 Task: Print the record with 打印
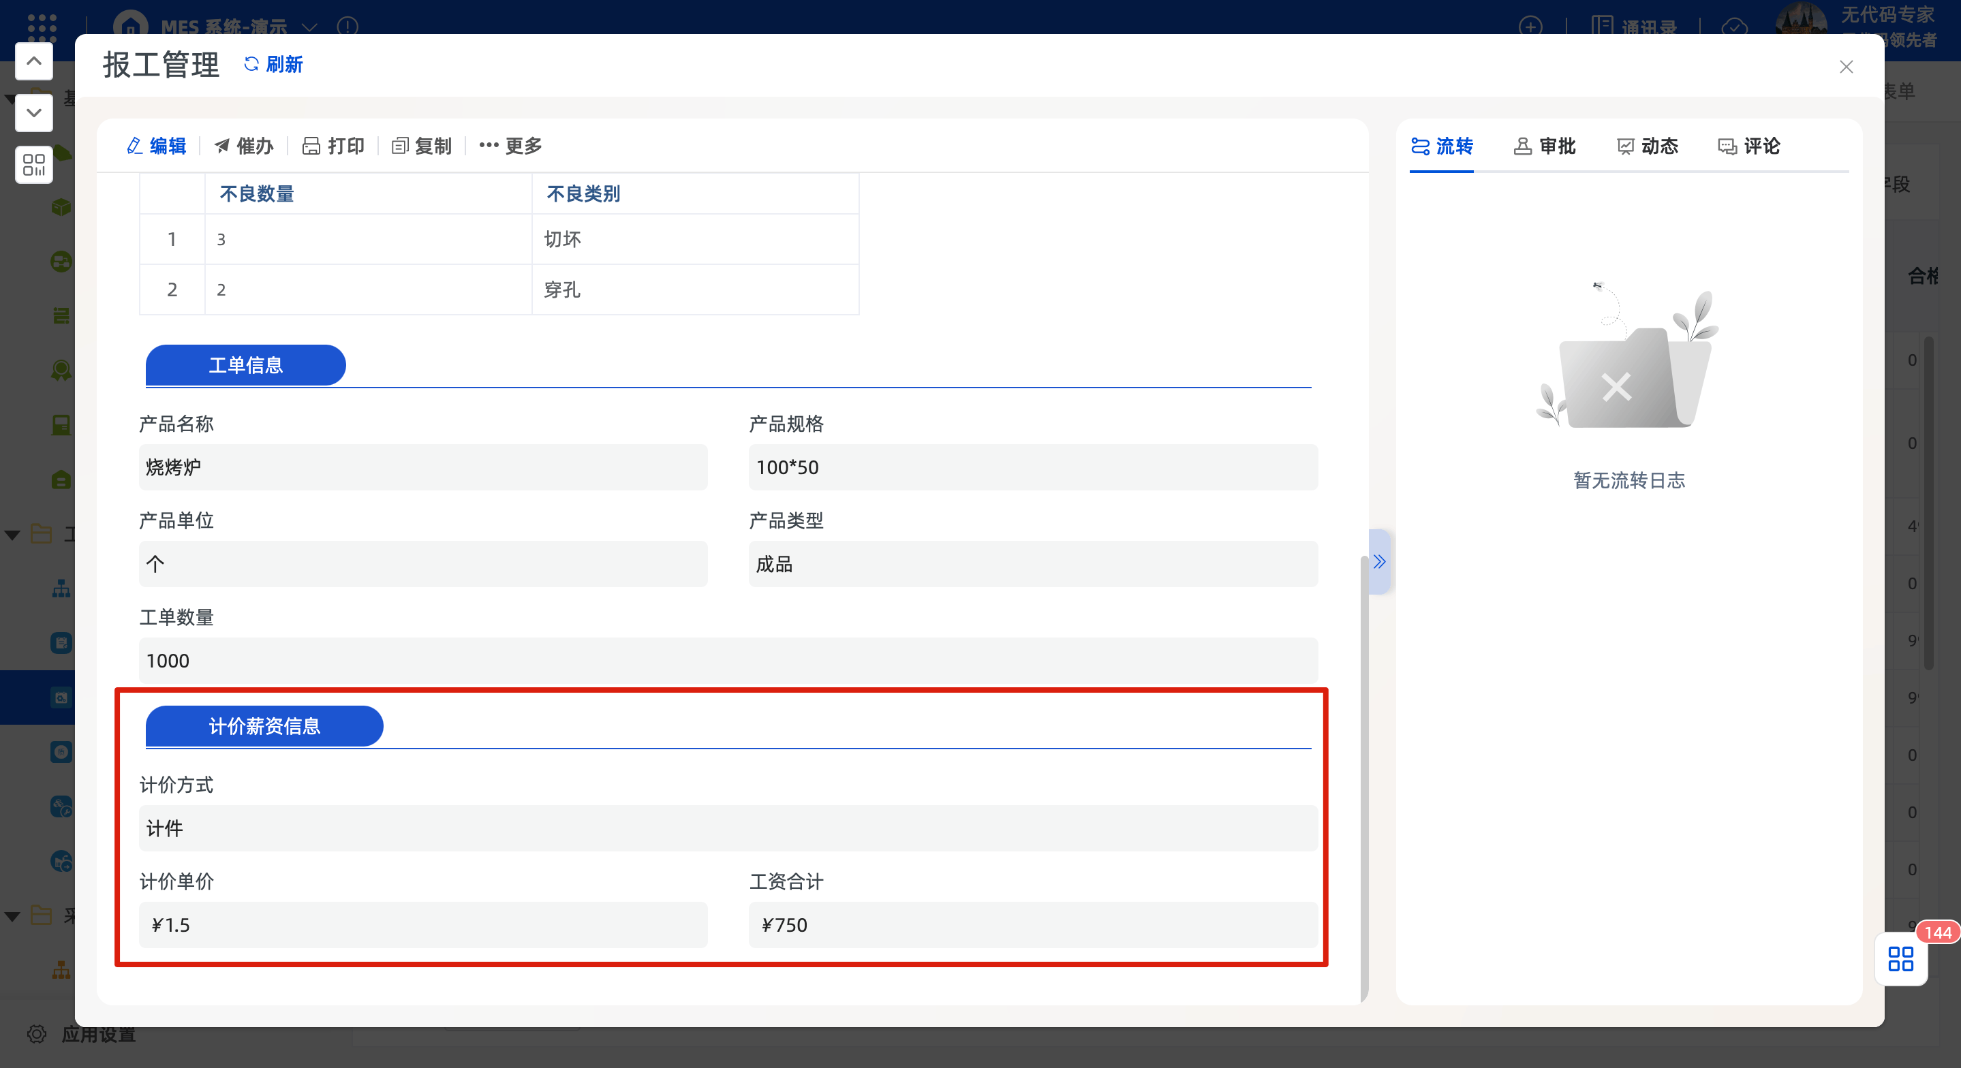pyautogui.click(x=333, y=145)
